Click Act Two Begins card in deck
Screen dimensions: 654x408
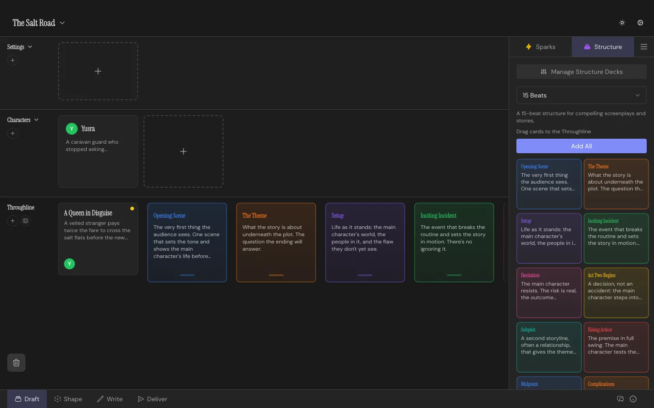point(616,293)
